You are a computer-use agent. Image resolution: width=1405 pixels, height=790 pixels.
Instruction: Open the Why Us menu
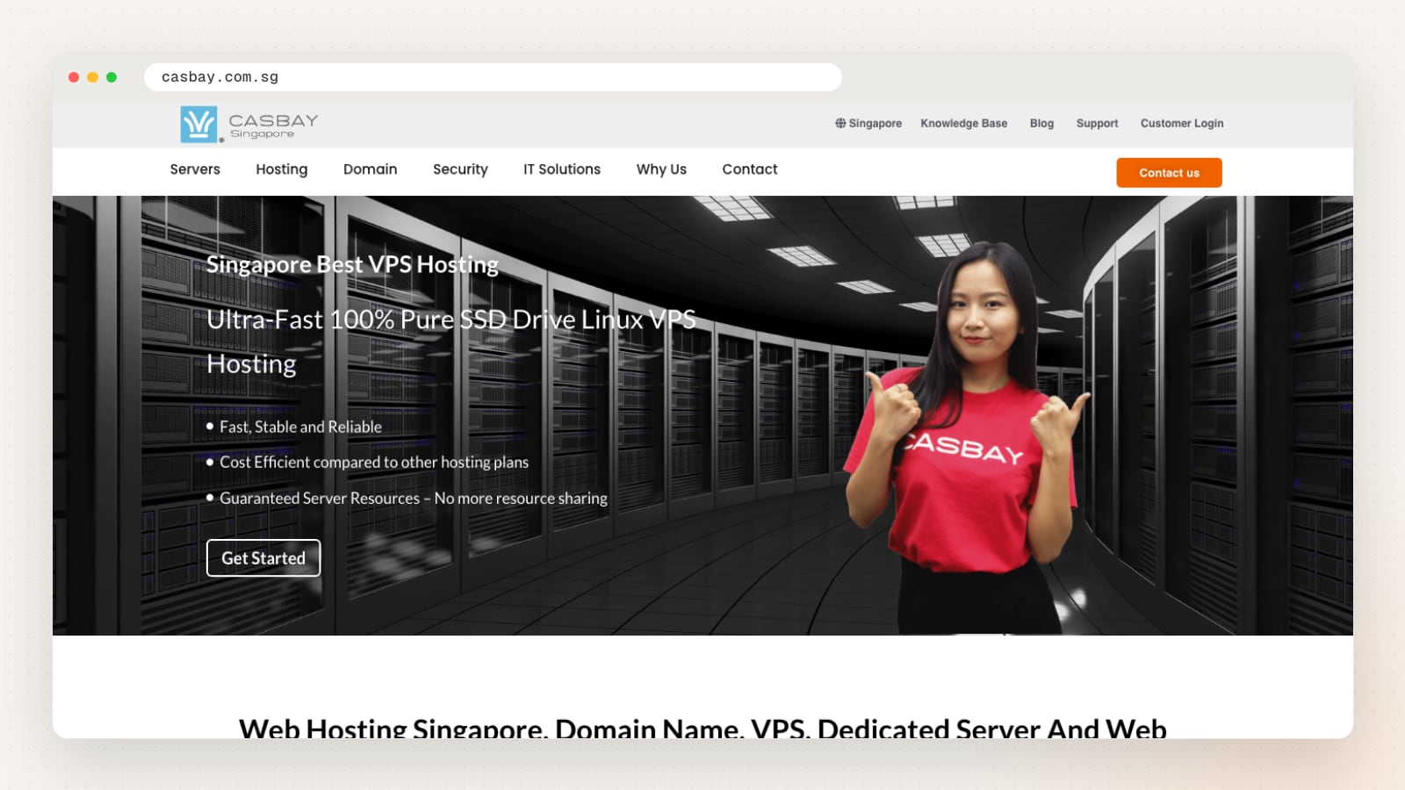click(x=661, y=169)
